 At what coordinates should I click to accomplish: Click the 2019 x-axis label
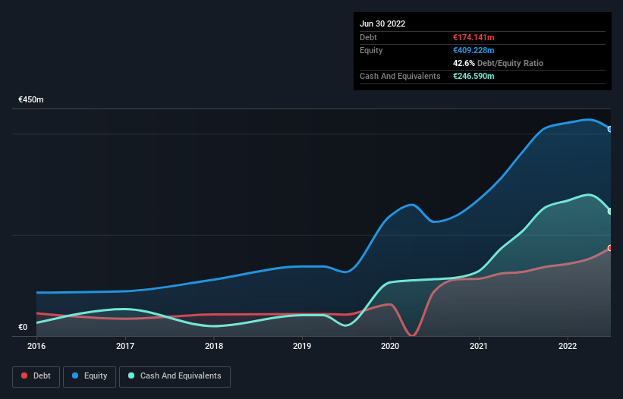click(302, 346)
